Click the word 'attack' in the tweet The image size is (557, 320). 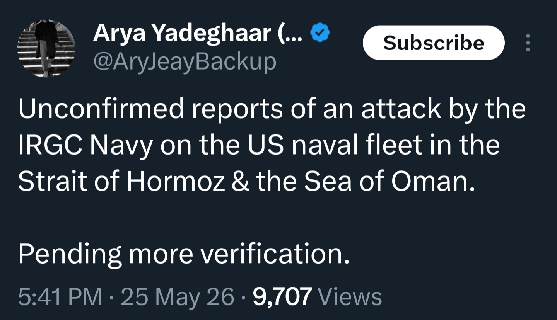pos(401,109)
